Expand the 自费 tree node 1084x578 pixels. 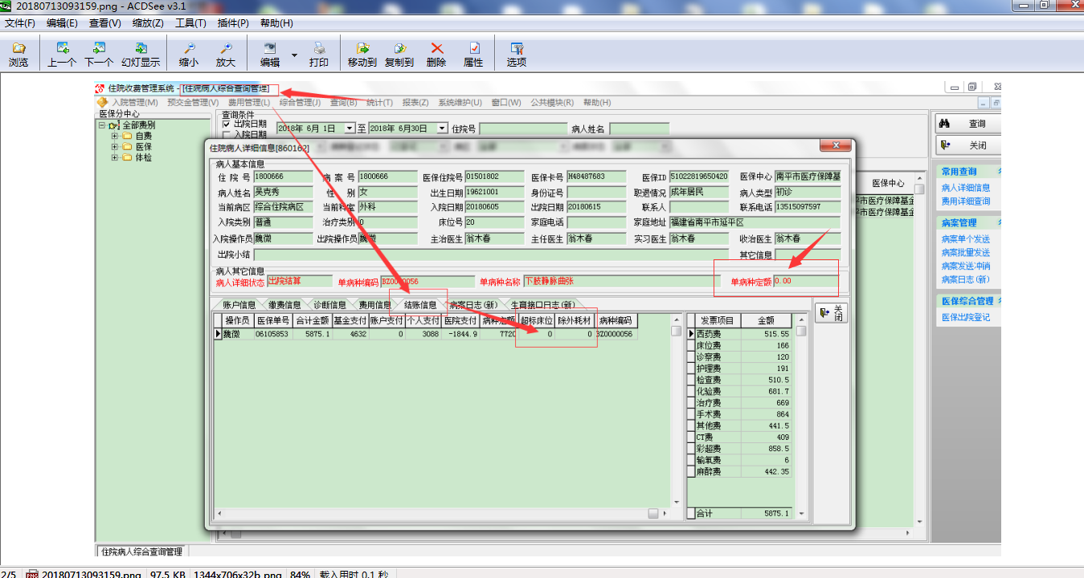click(x=114, y=136)
